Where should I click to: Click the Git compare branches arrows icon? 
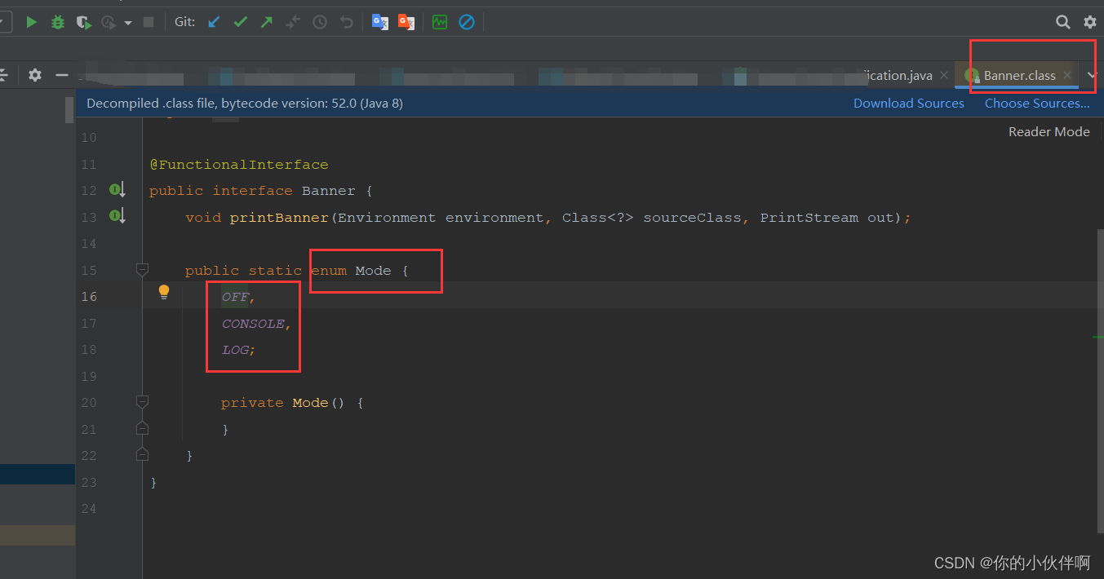pos(293,22)
